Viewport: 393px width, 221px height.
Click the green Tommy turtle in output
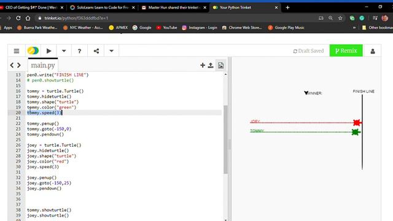point(356,132)
